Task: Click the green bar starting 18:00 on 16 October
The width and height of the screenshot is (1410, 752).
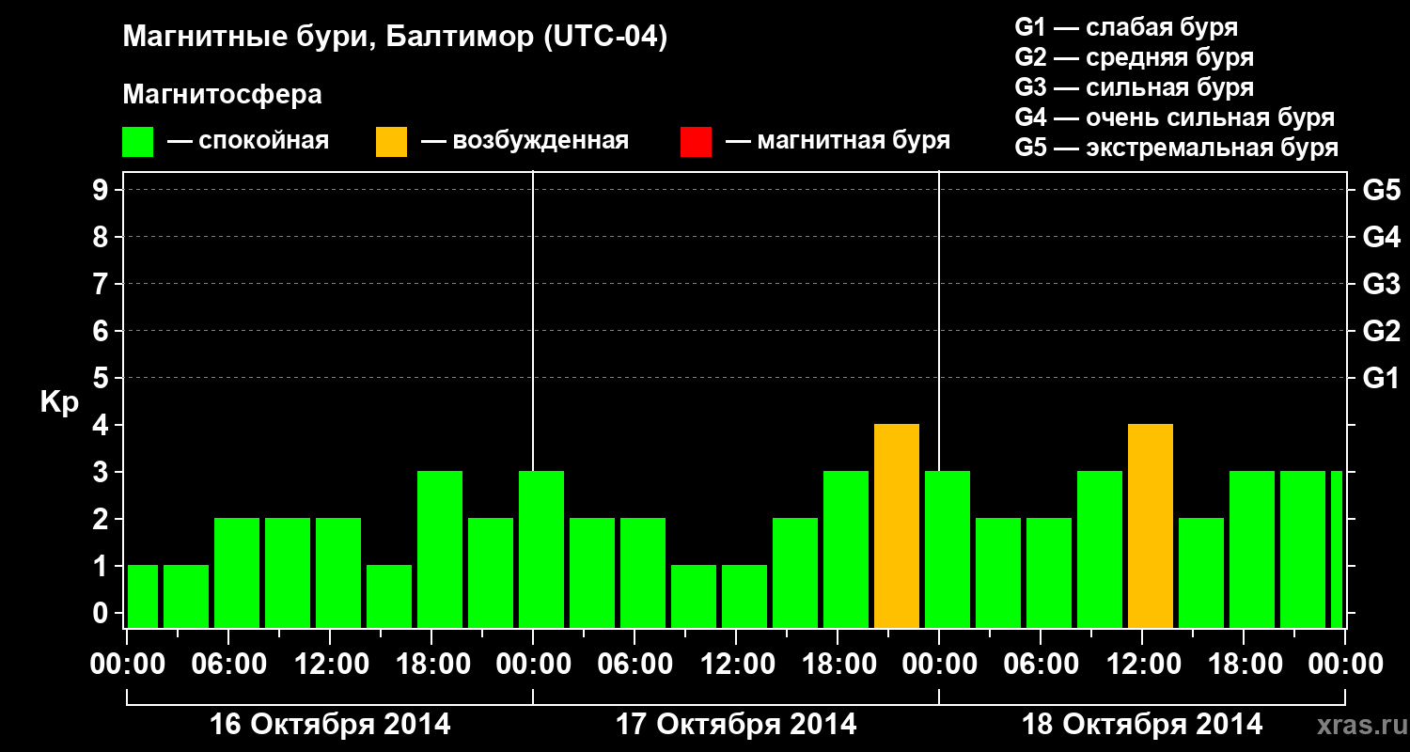Action: pos(440,550)
